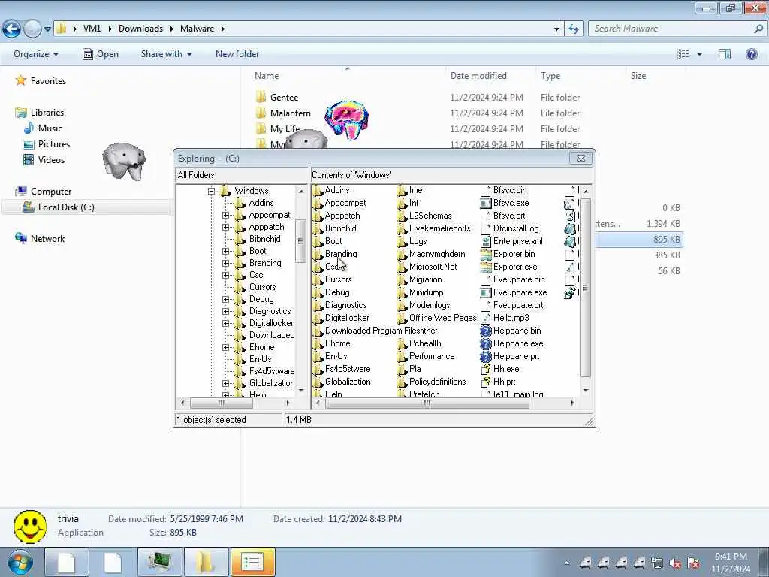Image resolution: width=769 pixels, height=577 pixels.
Task: Click the Back navigation arrow in Explorer
Action: [x=11, y=29]
